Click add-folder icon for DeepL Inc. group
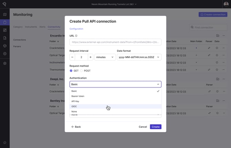 pyautogui.click(x=218, y=79)
